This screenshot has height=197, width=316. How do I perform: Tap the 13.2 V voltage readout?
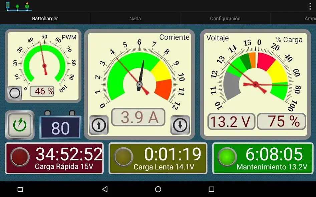[231, 121]
